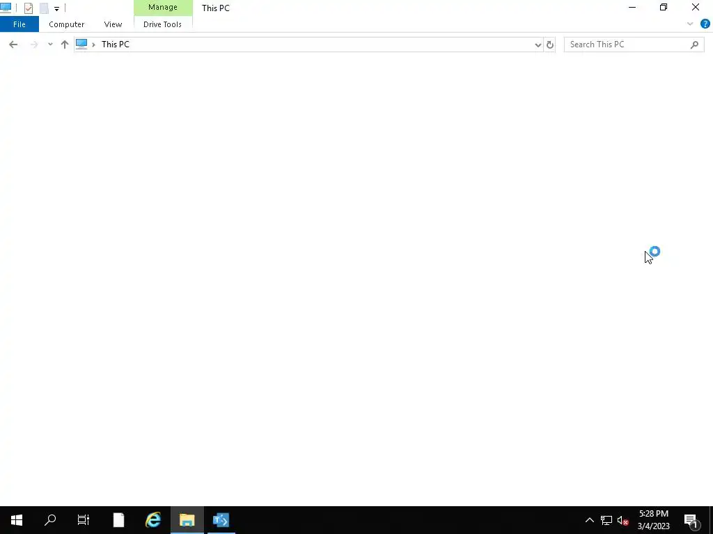Go up one folder level

(65, 44)
